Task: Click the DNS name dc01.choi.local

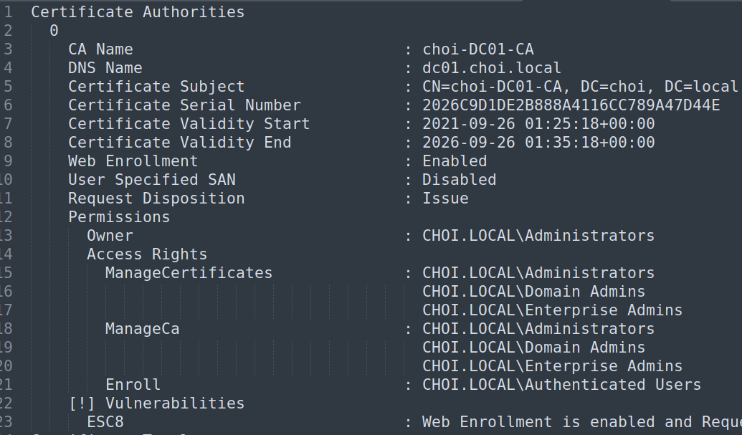Action: 492,68
